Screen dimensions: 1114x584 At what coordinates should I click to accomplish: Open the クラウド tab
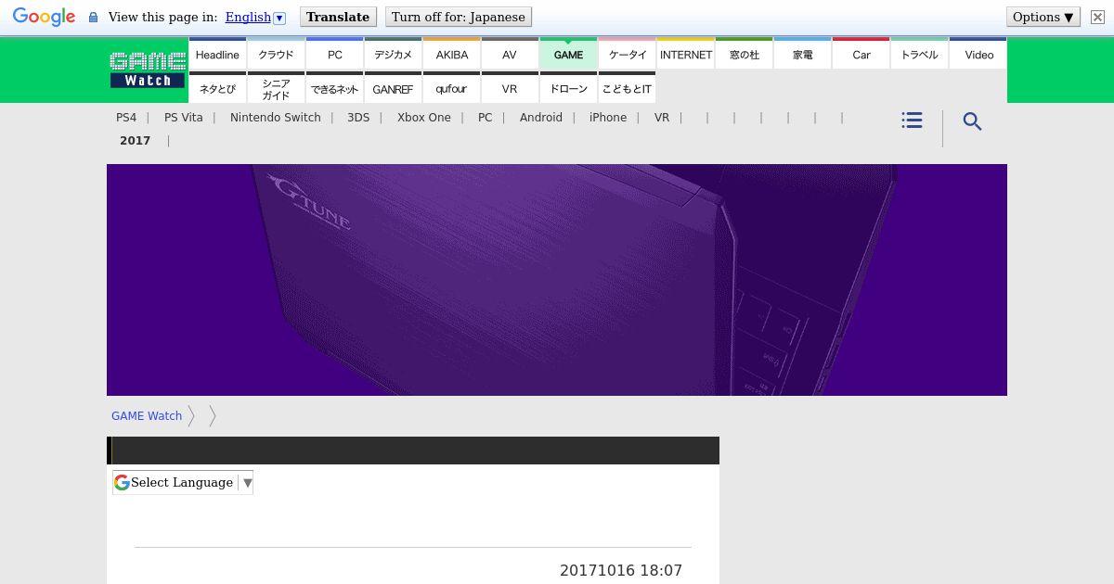tap(276, 54)
